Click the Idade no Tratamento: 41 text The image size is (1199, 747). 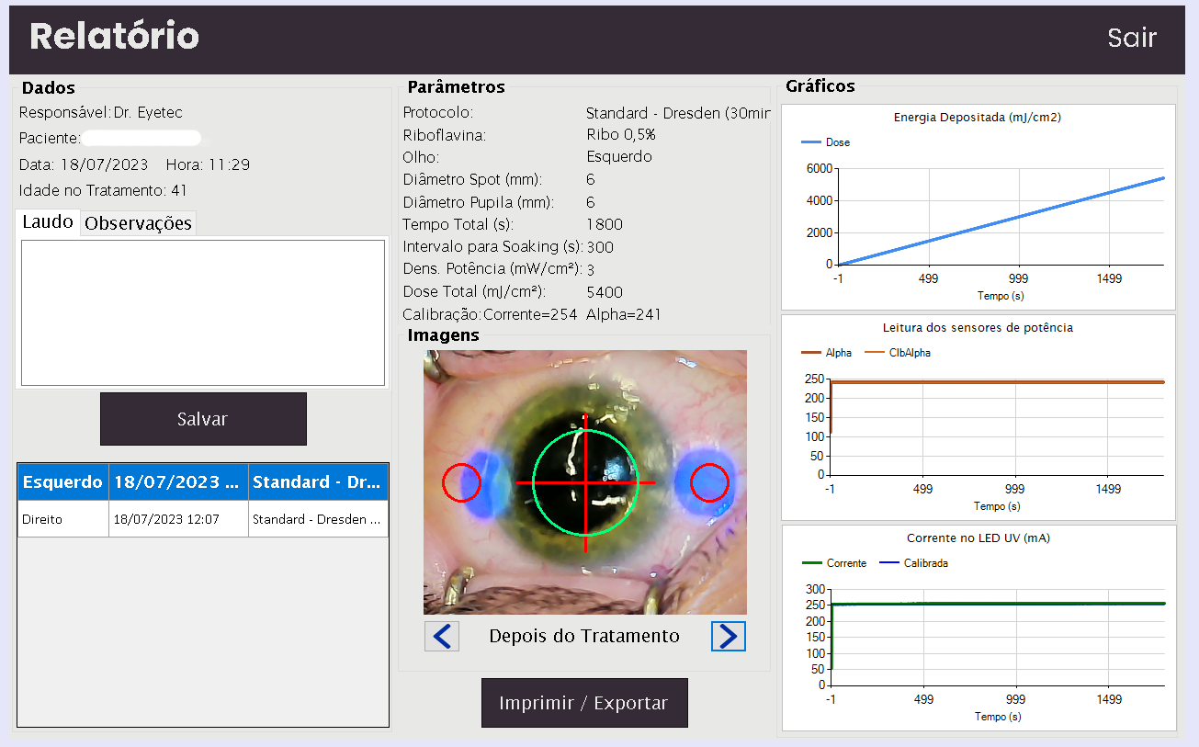point(104,191)
